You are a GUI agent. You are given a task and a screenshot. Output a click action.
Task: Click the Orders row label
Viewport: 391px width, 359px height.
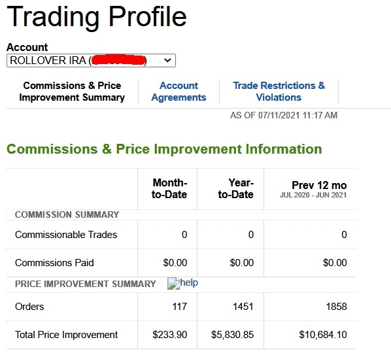(x=29, y=307)
